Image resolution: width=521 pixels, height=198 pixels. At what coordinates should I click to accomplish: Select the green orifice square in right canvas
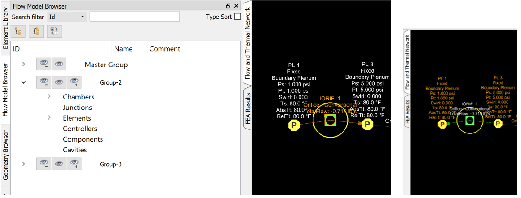470,120
